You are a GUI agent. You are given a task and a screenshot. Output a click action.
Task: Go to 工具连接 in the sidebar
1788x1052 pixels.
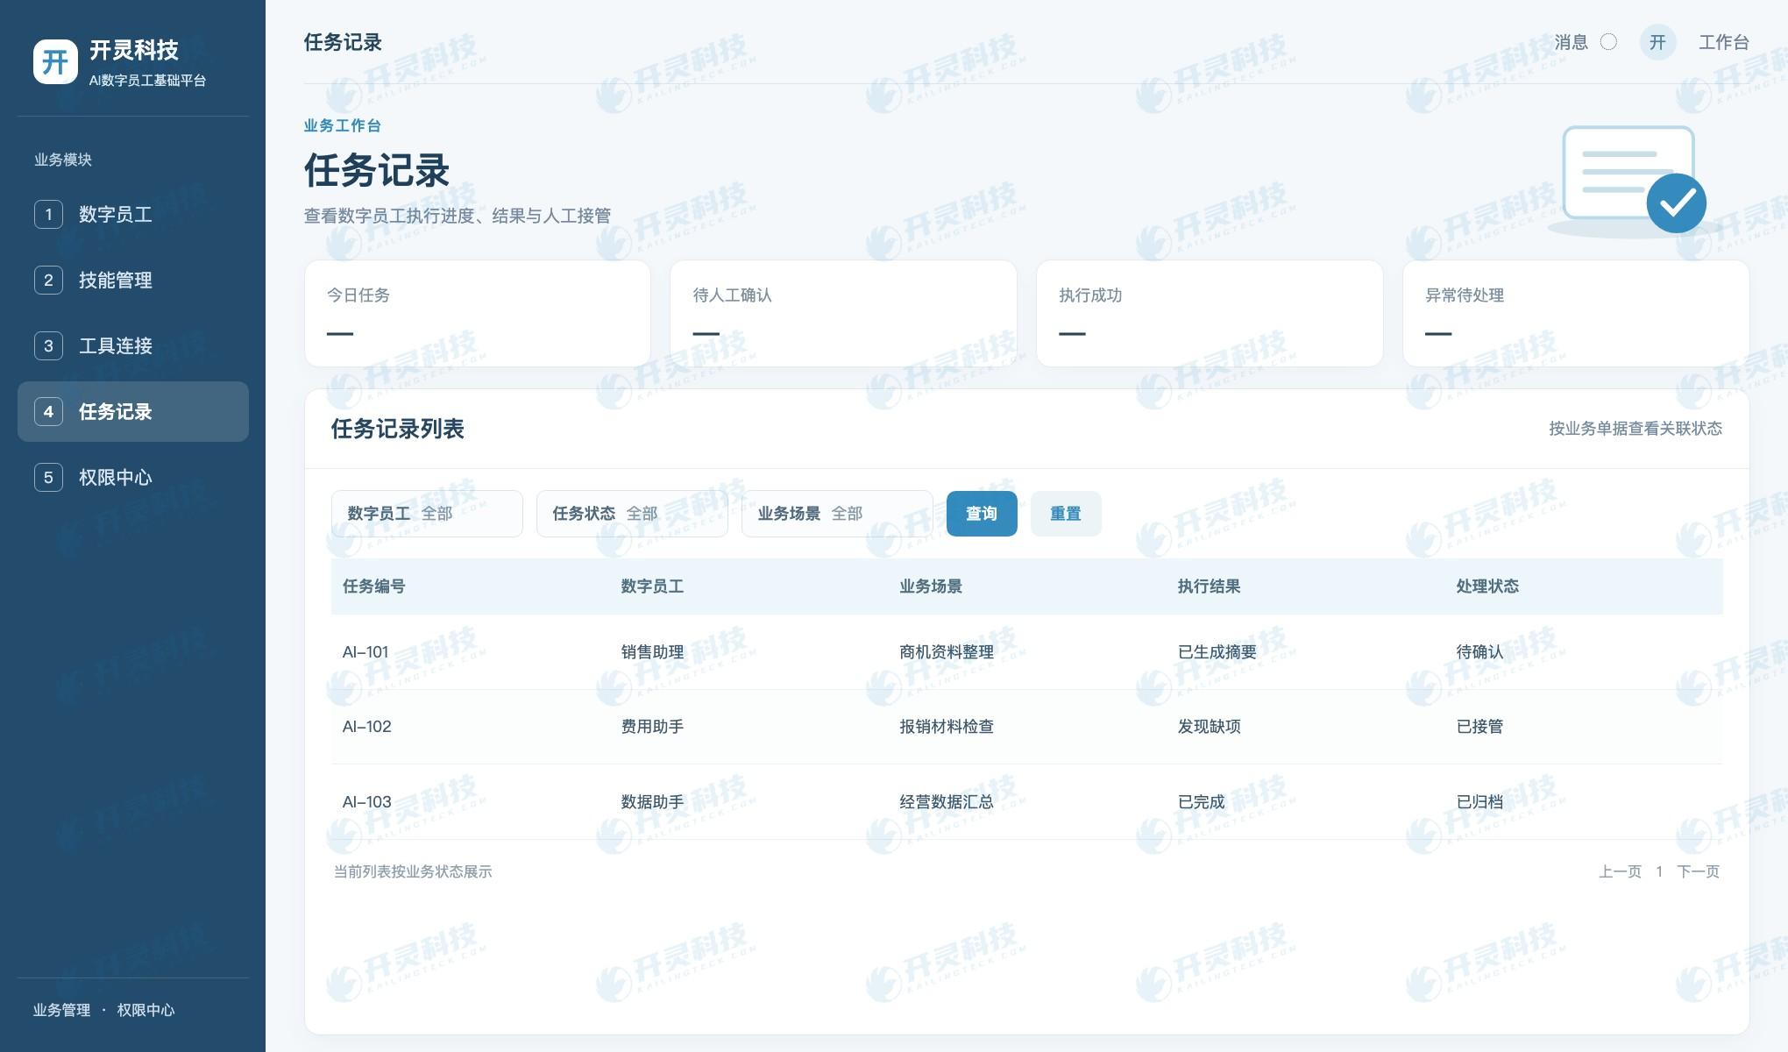(133, 345)
